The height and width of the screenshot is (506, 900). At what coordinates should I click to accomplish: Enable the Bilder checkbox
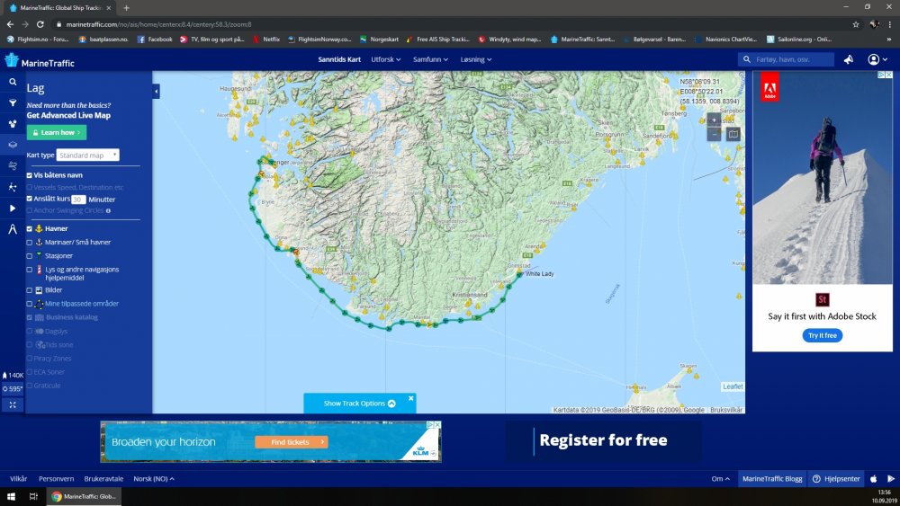[x=30, y=290]
